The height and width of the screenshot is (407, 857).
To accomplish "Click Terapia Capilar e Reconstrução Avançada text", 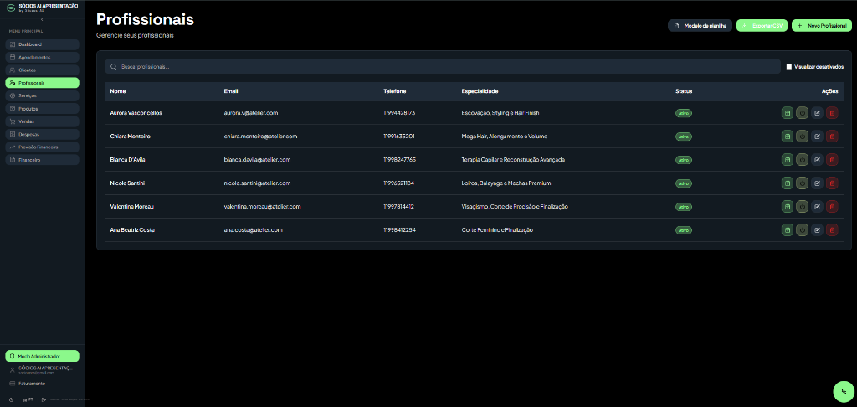I will pyautogui.click(x=513, y=160).
